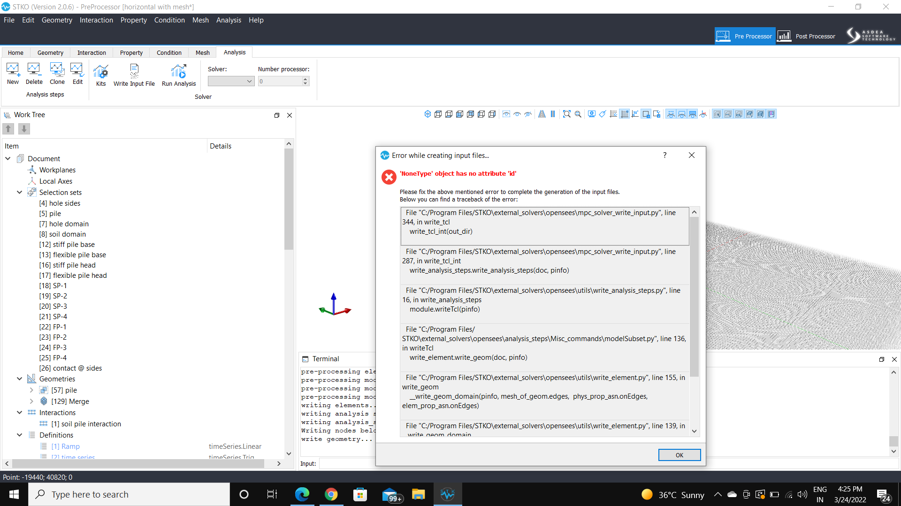
Task: Toggle the highlighted selection mode box icon
Action: click(x=646, y=114)
